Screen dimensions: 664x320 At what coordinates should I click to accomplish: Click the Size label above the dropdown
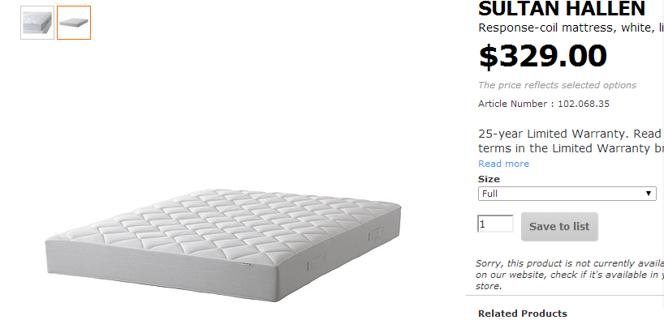(x=489, y=179)
